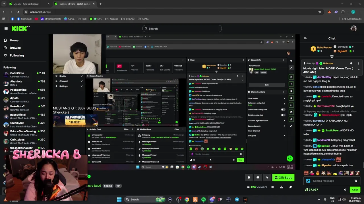Bookmark this page with the star icon
This screenshot has height=204, width=364.
click(x=320, y=12)
